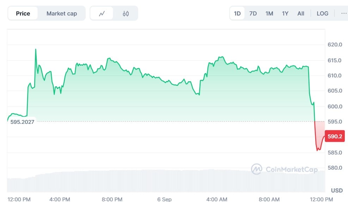The height and width of the screenshot is (202, 348).
Task: Set time range to 7D
Action: point(253,13)
